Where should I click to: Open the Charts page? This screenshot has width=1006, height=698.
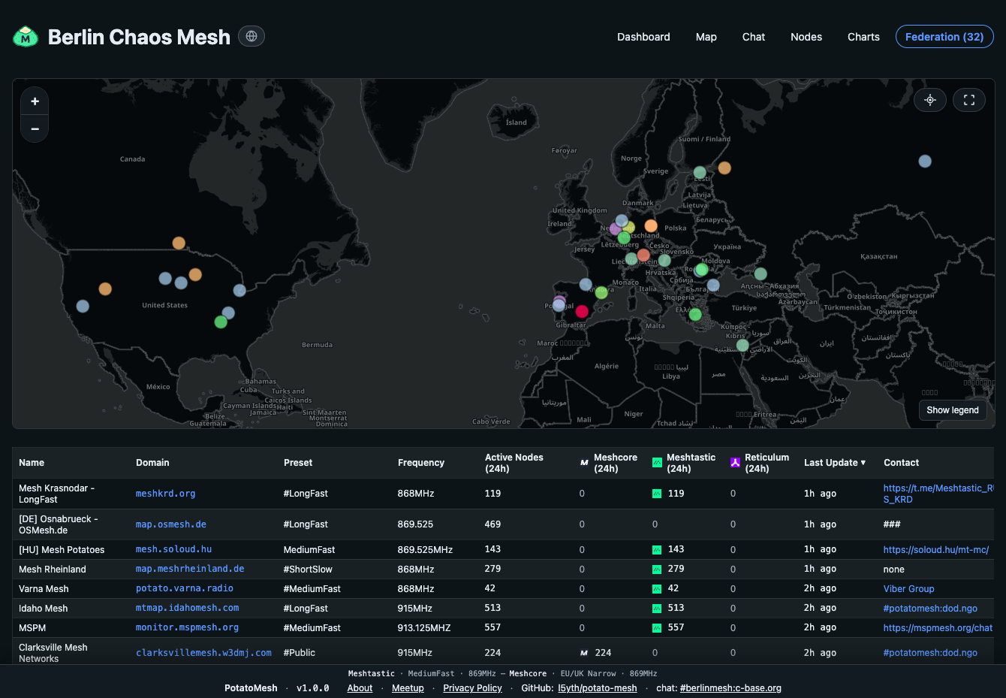click(863, 37)
